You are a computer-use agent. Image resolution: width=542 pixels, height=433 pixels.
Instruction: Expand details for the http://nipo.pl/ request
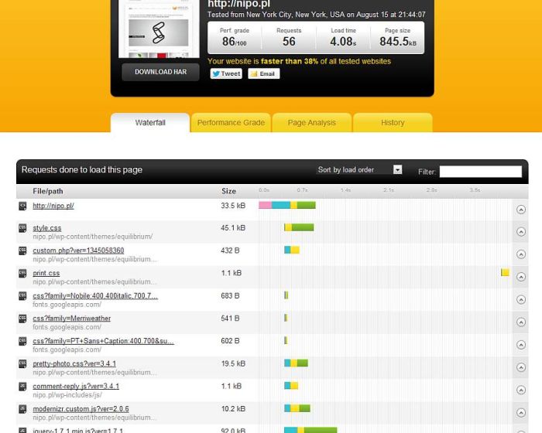[520, 210]
